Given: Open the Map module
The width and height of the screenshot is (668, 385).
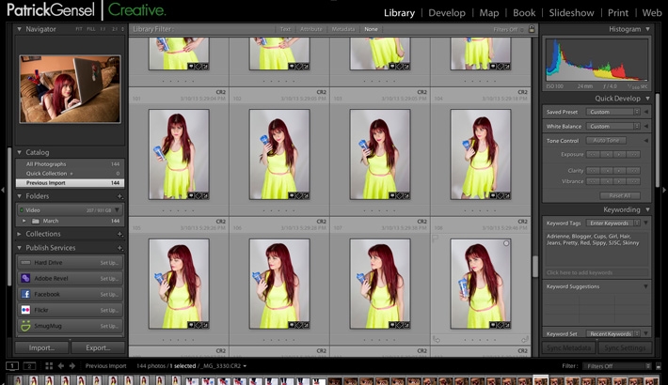Looking at the screenshot, I should [488, 13].
